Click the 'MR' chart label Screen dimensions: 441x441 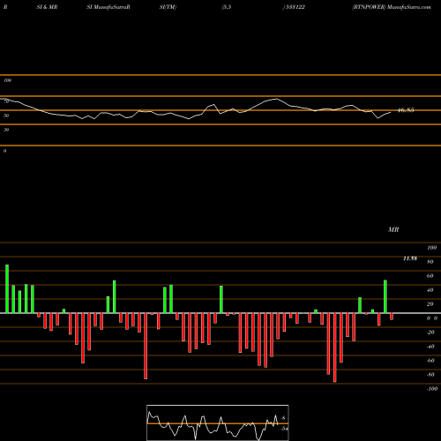[393, 229]
